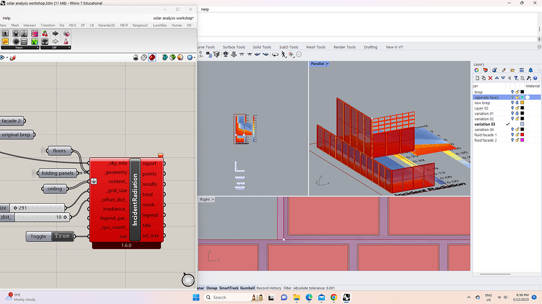Open the Right viewport dropdown arrow

point(213,199)
